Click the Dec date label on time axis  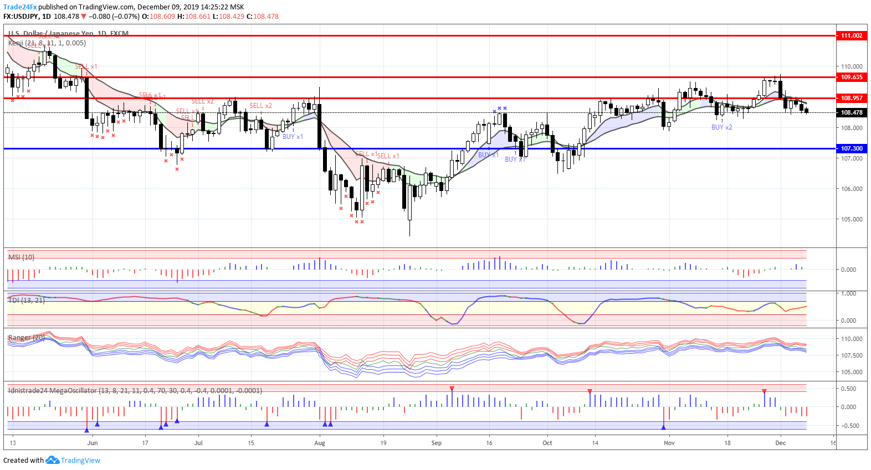[781, 443]
